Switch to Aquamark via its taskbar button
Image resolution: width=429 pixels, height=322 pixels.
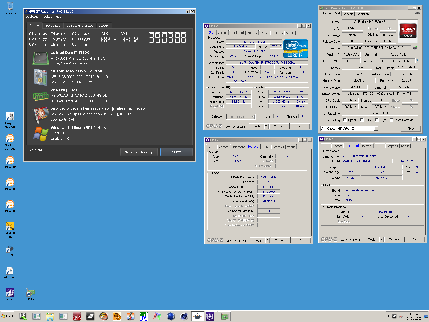tap(197, 316)
